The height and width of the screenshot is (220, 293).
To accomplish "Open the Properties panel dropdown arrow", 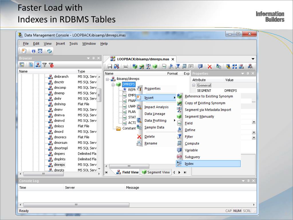I will pos(243,74).
